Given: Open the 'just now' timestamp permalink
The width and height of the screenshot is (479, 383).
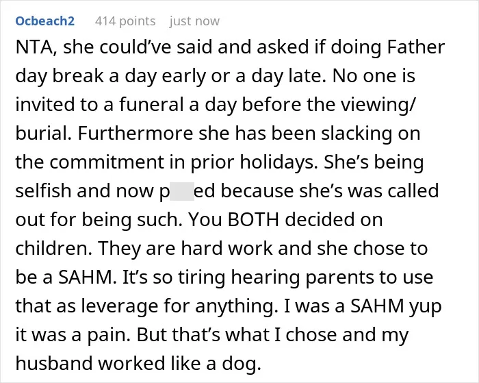Looking at the screenshot, I should [x=194, y=21].
